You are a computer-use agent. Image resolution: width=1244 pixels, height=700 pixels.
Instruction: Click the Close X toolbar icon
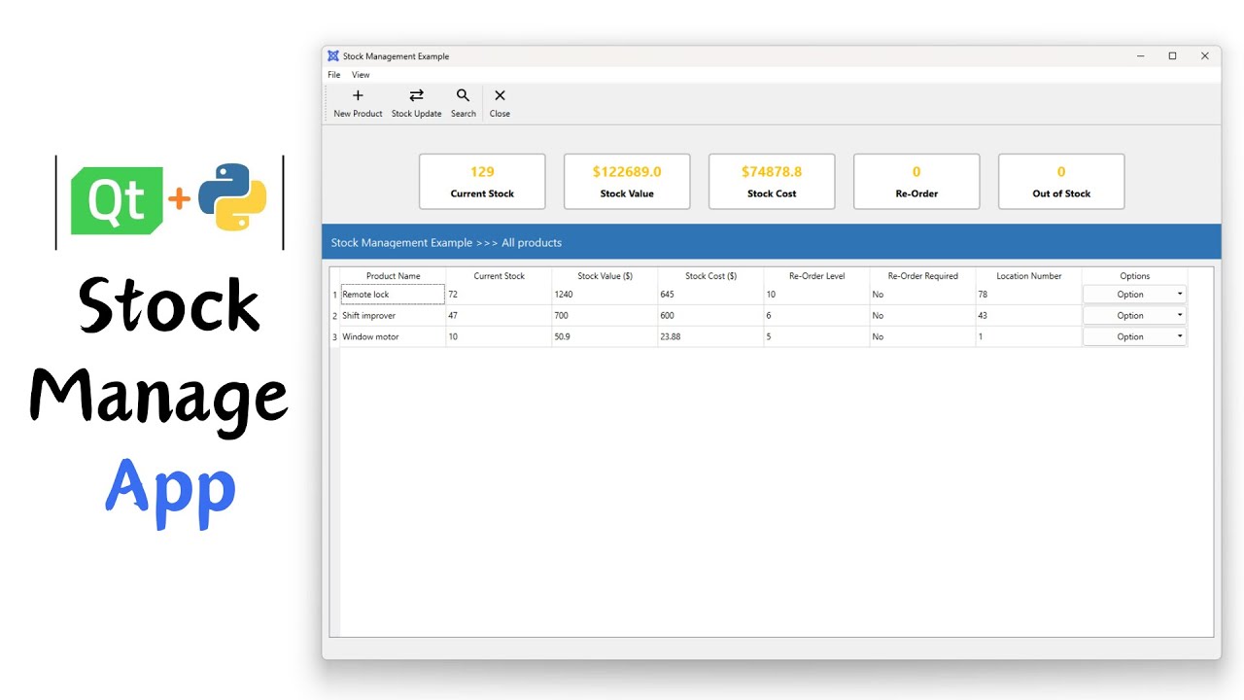[500, 95]
